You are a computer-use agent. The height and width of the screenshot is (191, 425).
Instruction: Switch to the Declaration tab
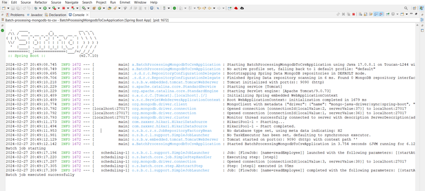coord(55,15)
